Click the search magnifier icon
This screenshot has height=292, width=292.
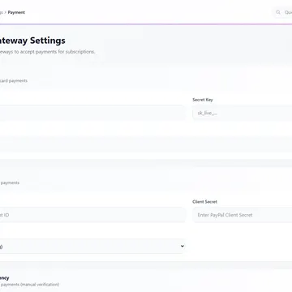pos(278,12)
